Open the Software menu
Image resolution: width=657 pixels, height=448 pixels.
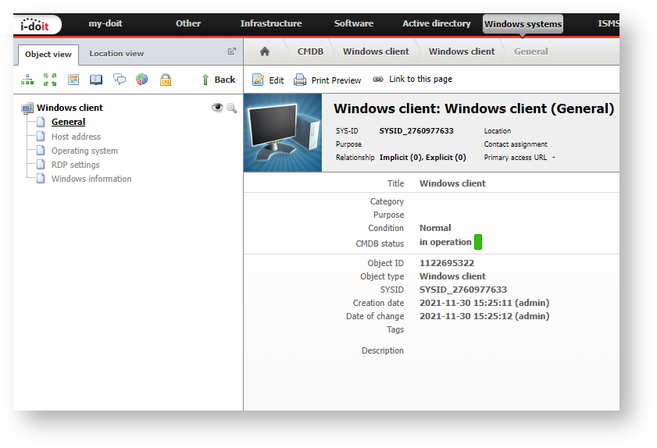point(354,23)
